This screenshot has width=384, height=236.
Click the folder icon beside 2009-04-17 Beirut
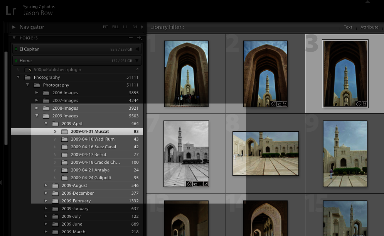click(64, 155)
